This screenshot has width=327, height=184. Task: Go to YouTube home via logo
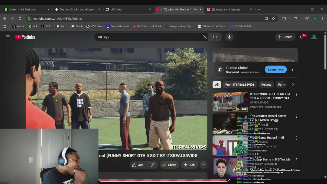click(x=25, y=37)
